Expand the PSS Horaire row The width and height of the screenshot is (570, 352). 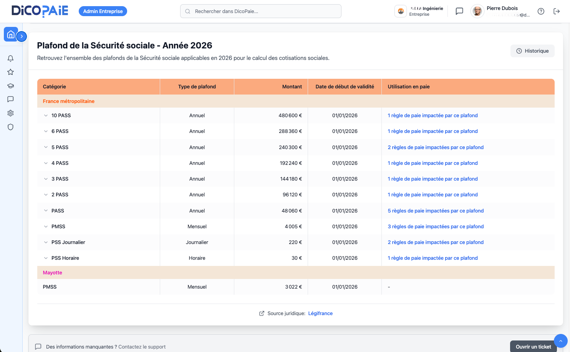(x=46, y=258)
